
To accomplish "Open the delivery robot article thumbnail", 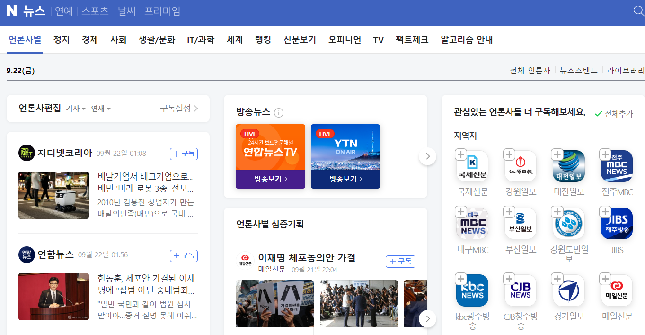I will click(53, 195).
